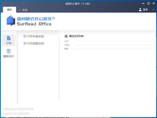Minimize the 超阅办公套件 window
The height and width of the screenshot is (118, 157).
pyautogui.click(x=143, y=3)
